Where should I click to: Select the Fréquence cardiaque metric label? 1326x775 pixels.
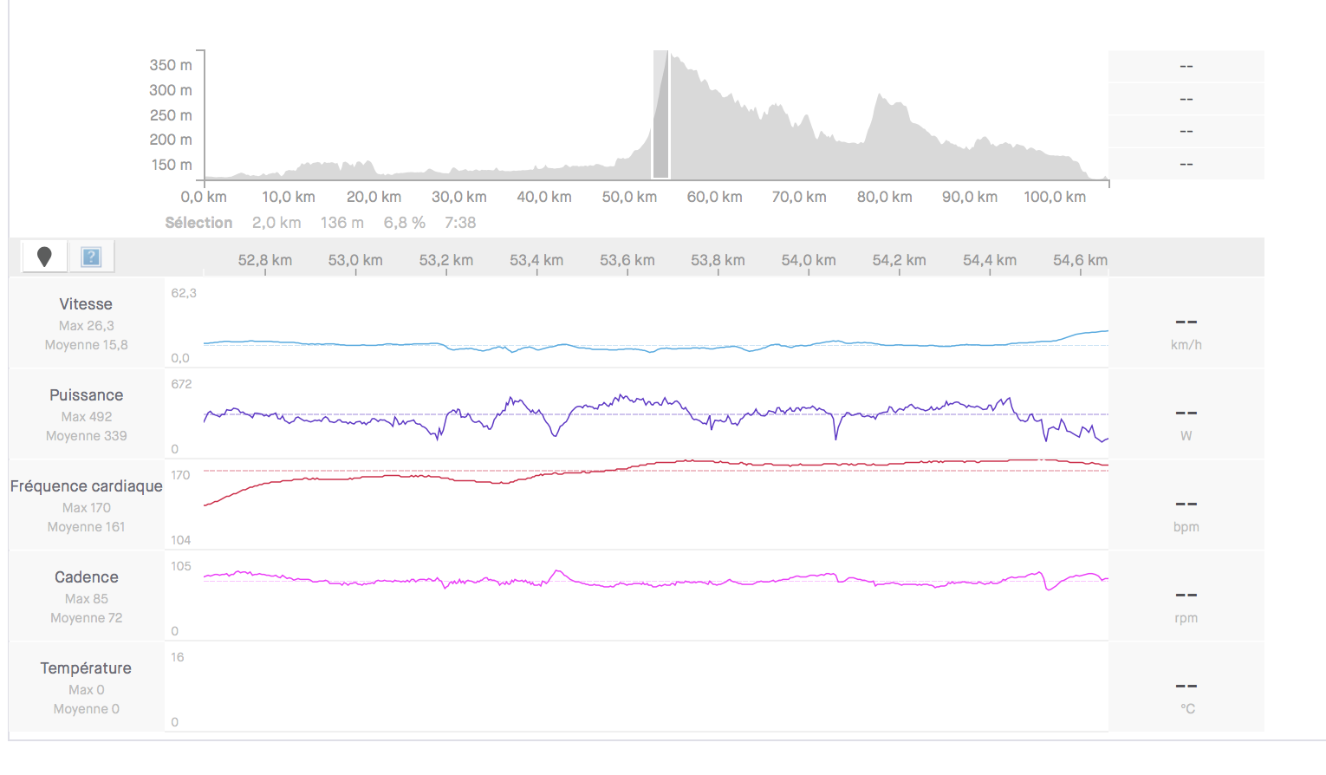pyautogui.click(x=86, y=486)
